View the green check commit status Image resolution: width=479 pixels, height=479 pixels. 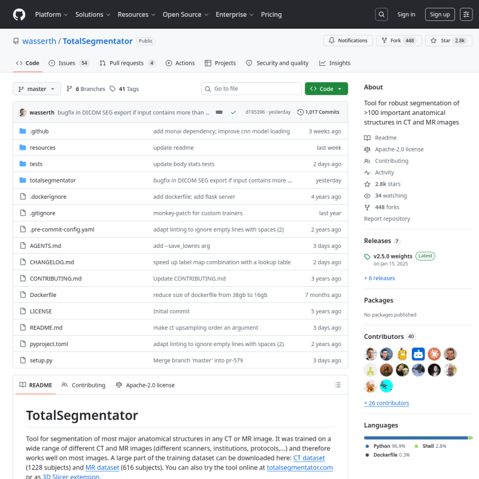[x=234, y=112]
